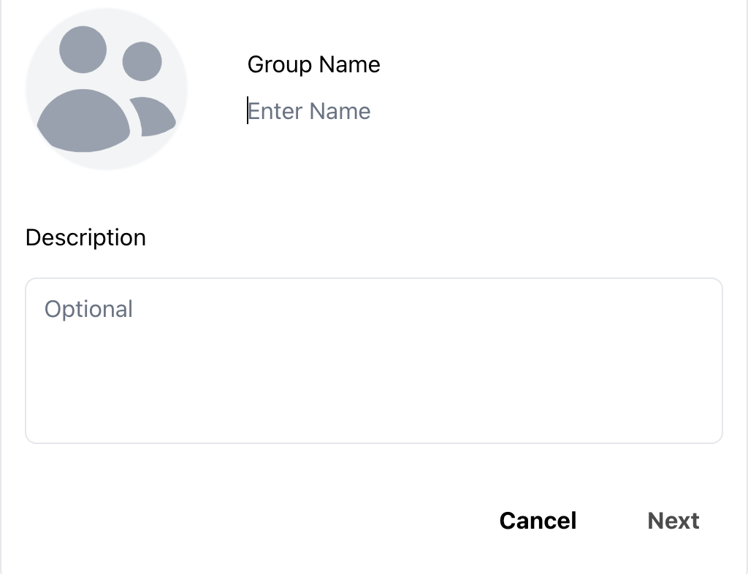Proceed with the Next button
Viewport: 748px width, 574px height.
click(673, 521)
